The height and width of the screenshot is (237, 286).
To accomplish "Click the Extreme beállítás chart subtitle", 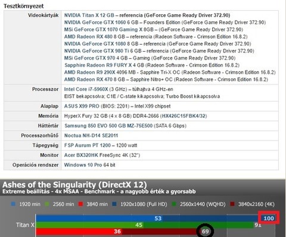I will (x=99, y=192).
